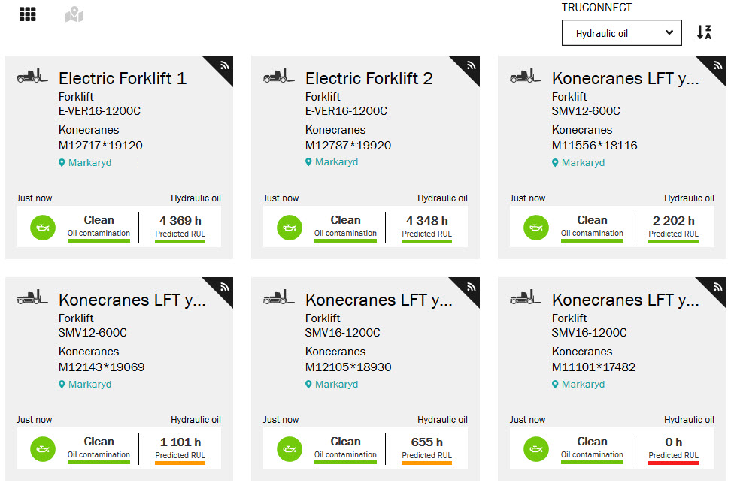731x486 pixels.
Task: Click Markaryd location on M12143*19069 card
Action: 85,384
